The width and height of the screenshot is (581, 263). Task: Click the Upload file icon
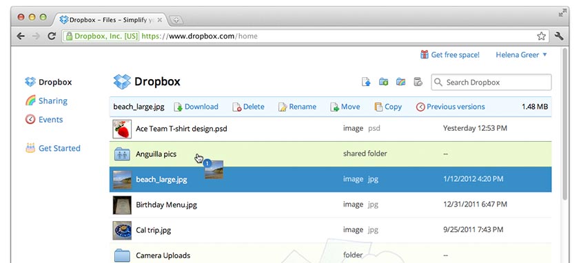pyautogui.click(x=366, y=82)
